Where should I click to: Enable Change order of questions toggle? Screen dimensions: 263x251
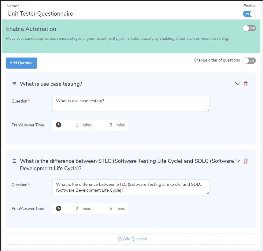(249, 61)
